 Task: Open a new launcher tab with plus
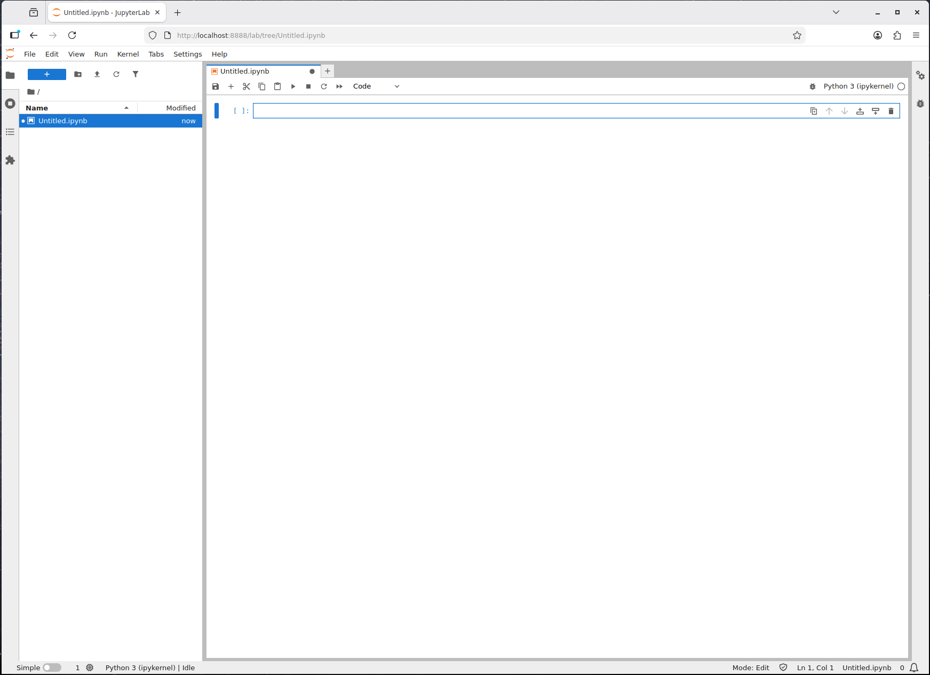tap(328, 71)
